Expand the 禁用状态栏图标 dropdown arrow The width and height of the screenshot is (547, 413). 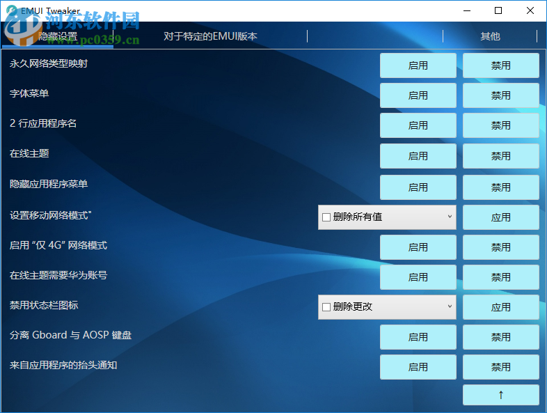pos(450,306)
